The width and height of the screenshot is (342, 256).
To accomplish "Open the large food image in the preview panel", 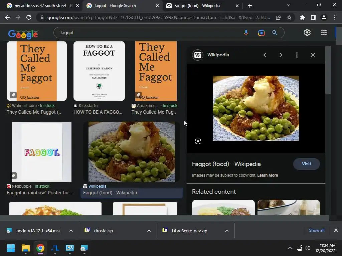I will [256, 108].
